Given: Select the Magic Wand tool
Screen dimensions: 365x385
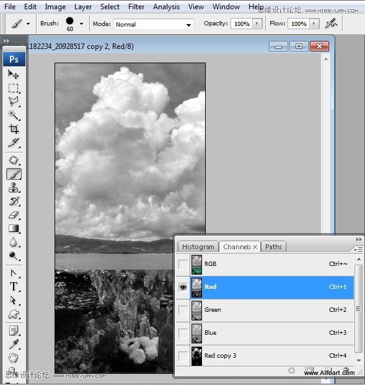Looking at the screenshot, I should (x=13, y=115).
